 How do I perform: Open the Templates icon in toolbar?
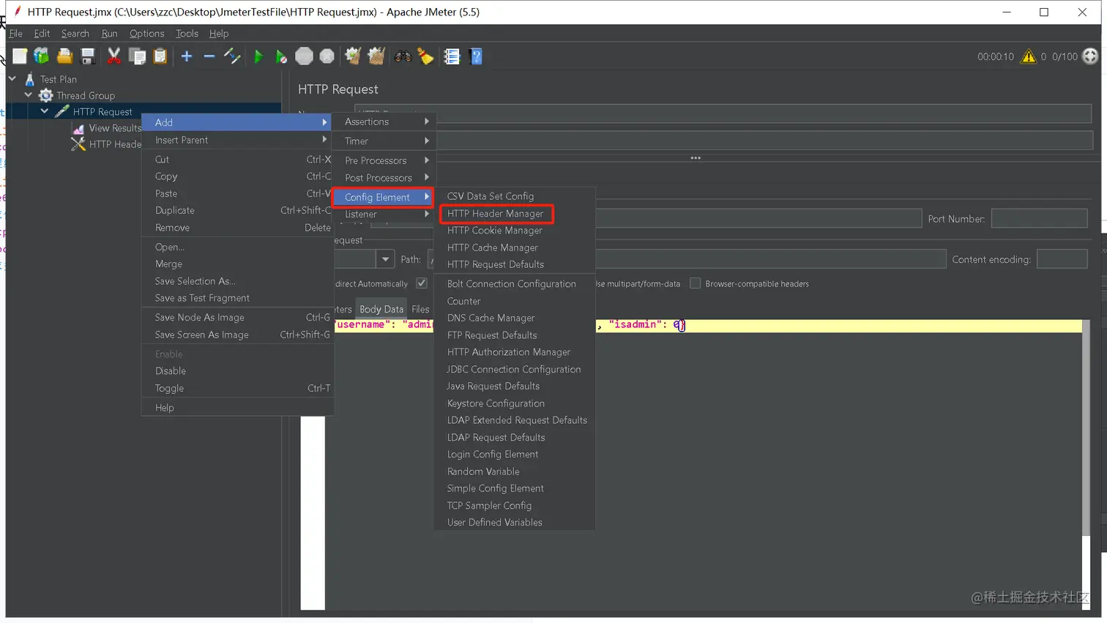42,56
